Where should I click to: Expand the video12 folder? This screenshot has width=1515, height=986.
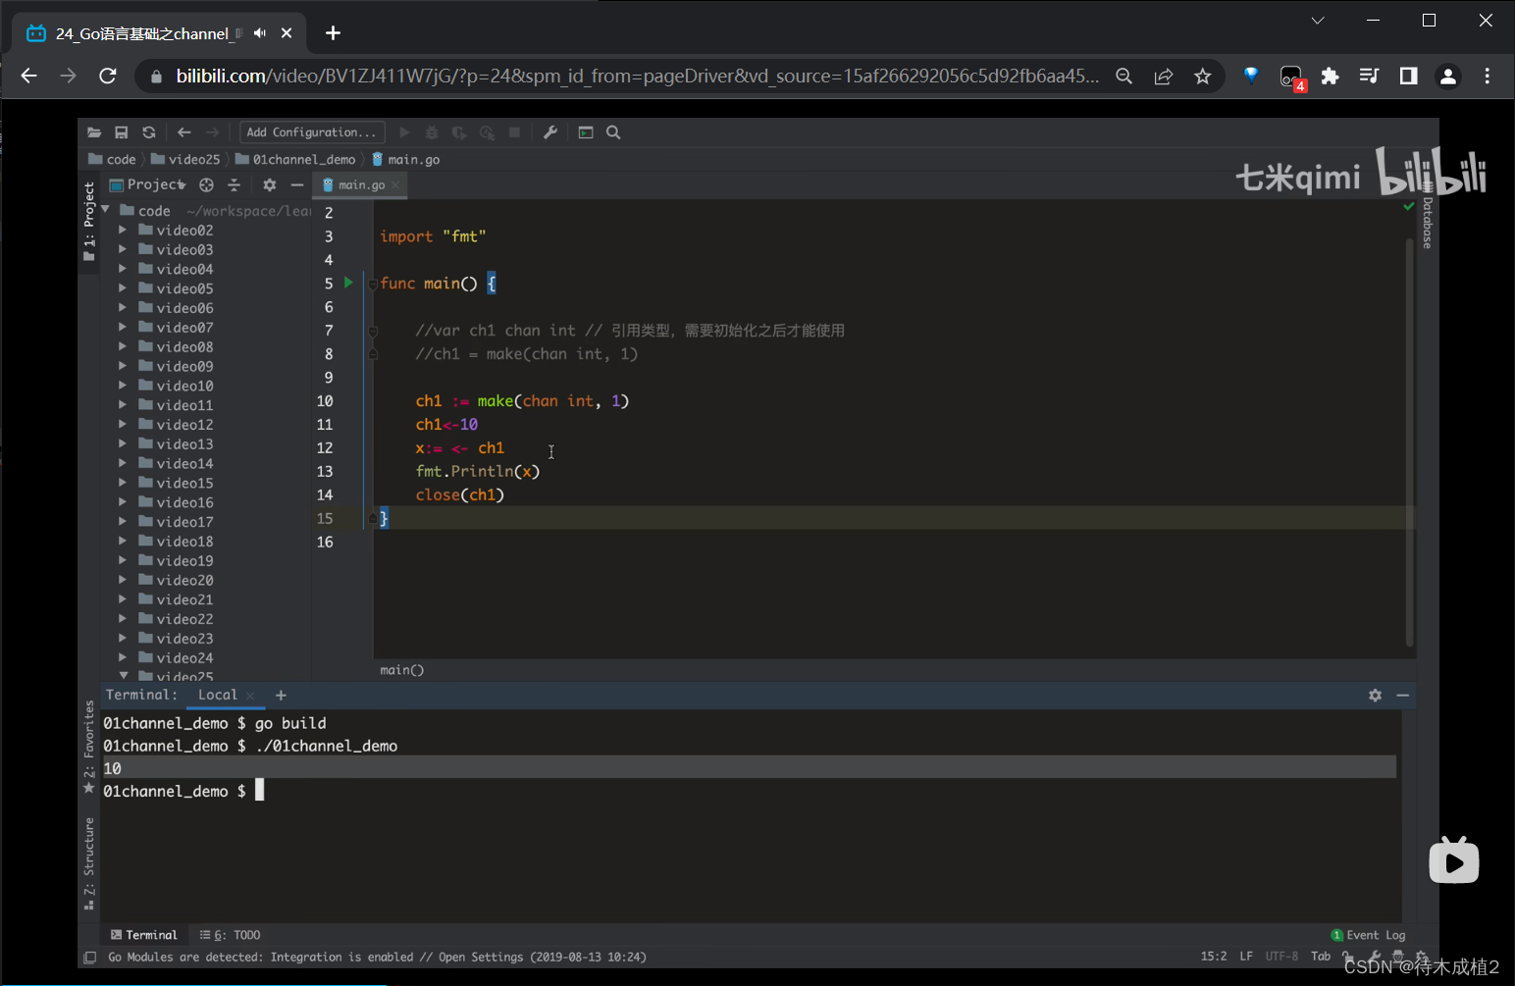pos(123,425)
